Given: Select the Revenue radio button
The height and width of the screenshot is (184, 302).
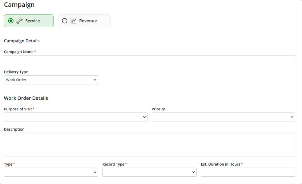Looking at the screenshot, I should [x=65, y=21].
